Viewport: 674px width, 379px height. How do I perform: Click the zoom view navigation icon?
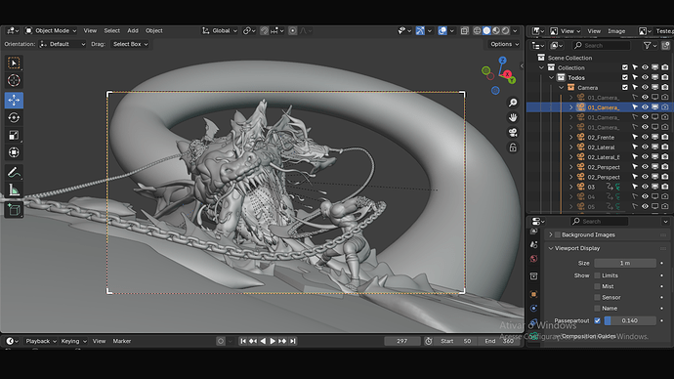(513, 103)
